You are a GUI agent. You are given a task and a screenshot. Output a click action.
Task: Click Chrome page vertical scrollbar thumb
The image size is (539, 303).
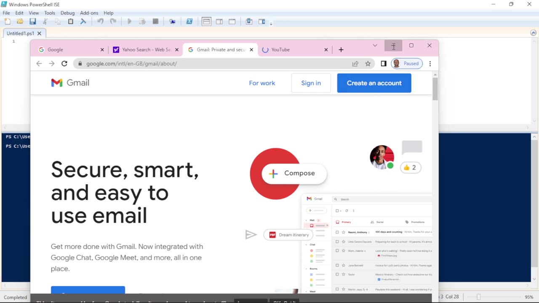coord(435,88)
